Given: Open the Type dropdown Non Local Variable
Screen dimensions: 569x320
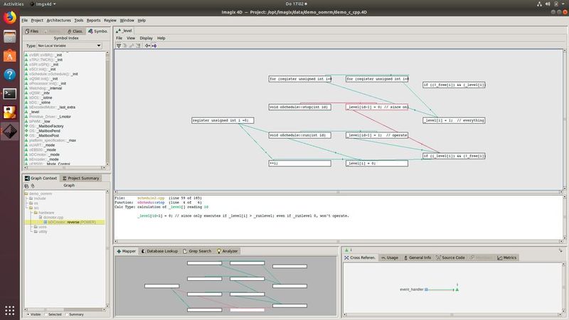Looking at the screenshot, I should coord(69,46).
